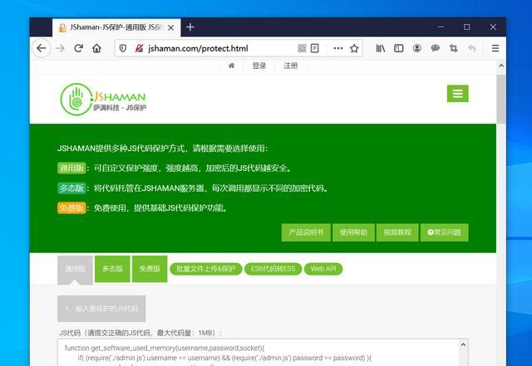Image resolution: width=532 pixels, height=366 pixels.
Task: Click the crop screenshot tool icon
Action: coord(454,48)
